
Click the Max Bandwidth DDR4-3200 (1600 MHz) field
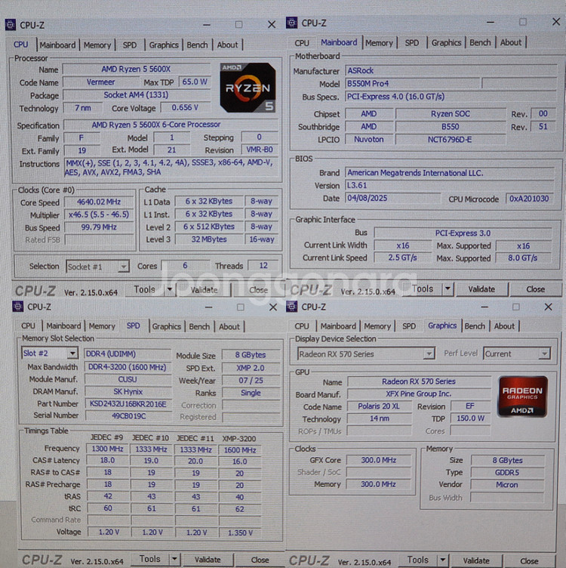pos(128,367)
